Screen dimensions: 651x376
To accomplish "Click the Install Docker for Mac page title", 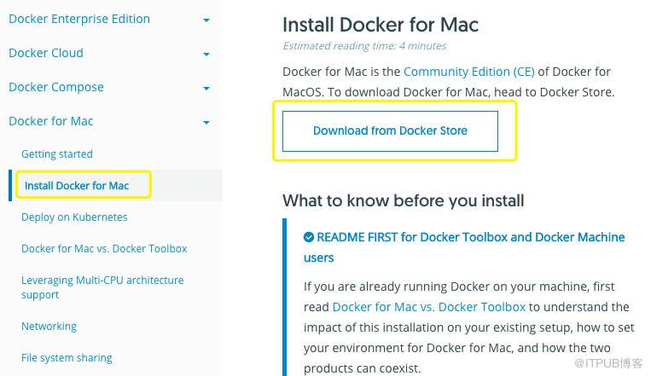I will click(381, 25).
